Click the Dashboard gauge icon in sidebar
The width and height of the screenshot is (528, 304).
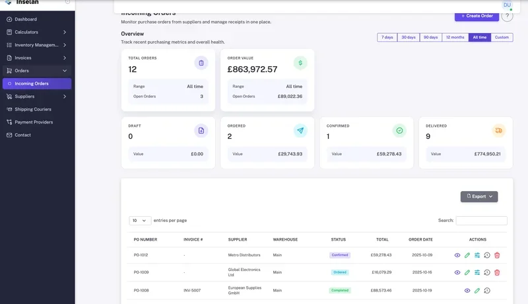tap(9, 19)
